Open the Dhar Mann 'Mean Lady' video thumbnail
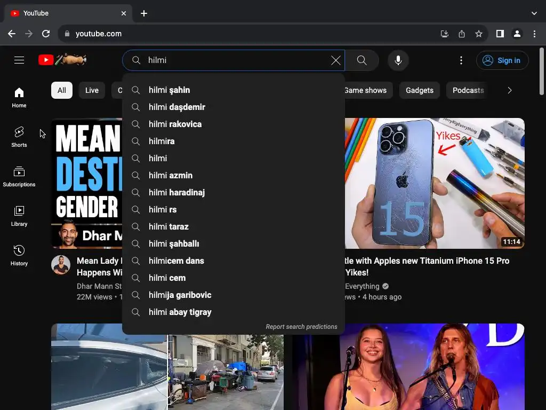Viewport: 546px width, 410px height. click(x=87, y=184)
